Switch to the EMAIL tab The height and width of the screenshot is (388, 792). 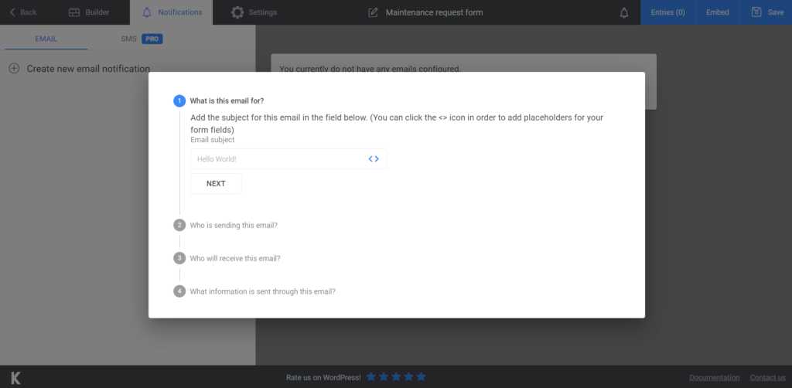pyautogui.click(x=46, y=39)
